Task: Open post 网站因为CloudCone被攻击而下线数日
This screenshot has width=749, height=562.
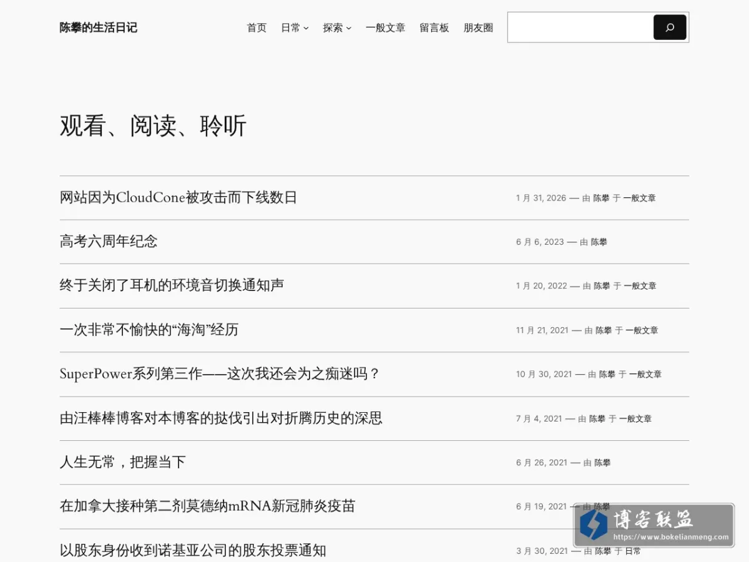Action: coord(179,198)
